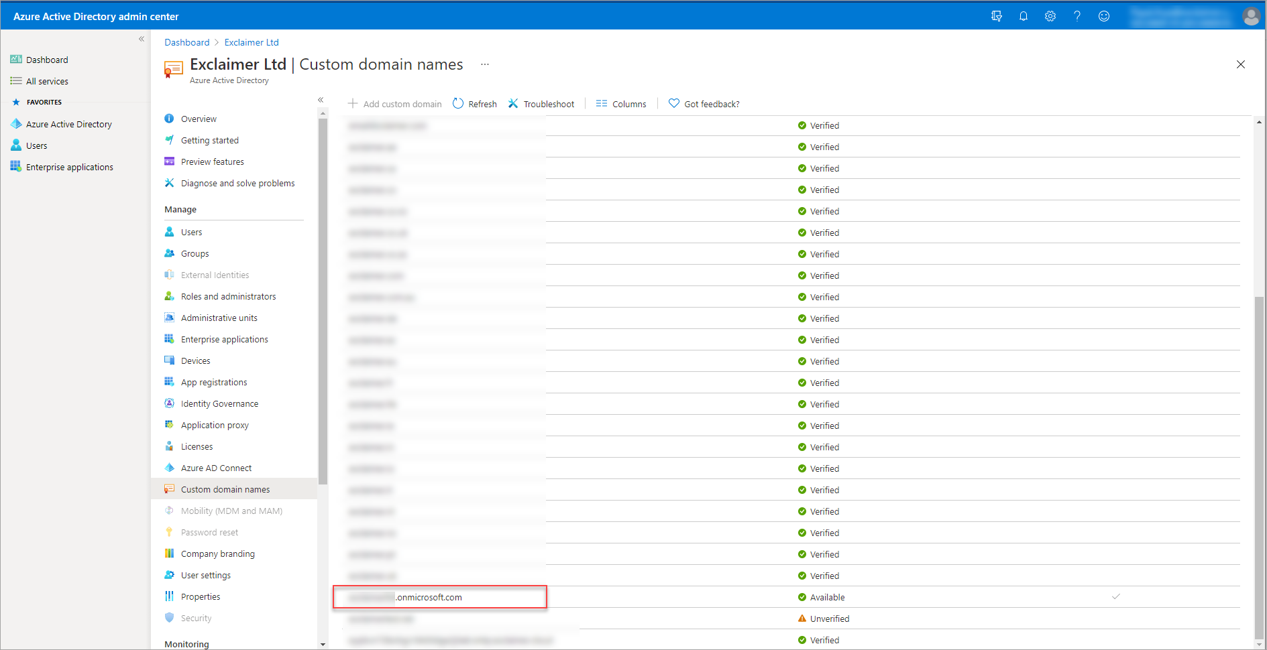The width and height of the screenshot is (1267, 650).
Task: Open the Cloud Shell icon in header
Action: (997, 16)
